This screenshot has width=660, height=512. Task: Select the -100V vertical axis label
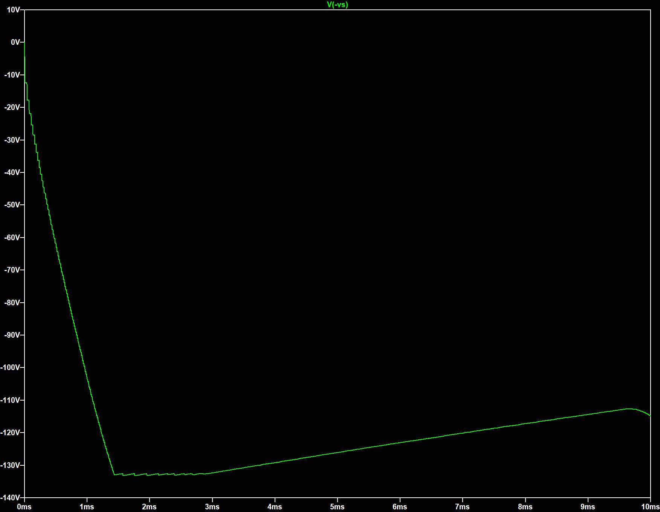[x=11, y=367]
